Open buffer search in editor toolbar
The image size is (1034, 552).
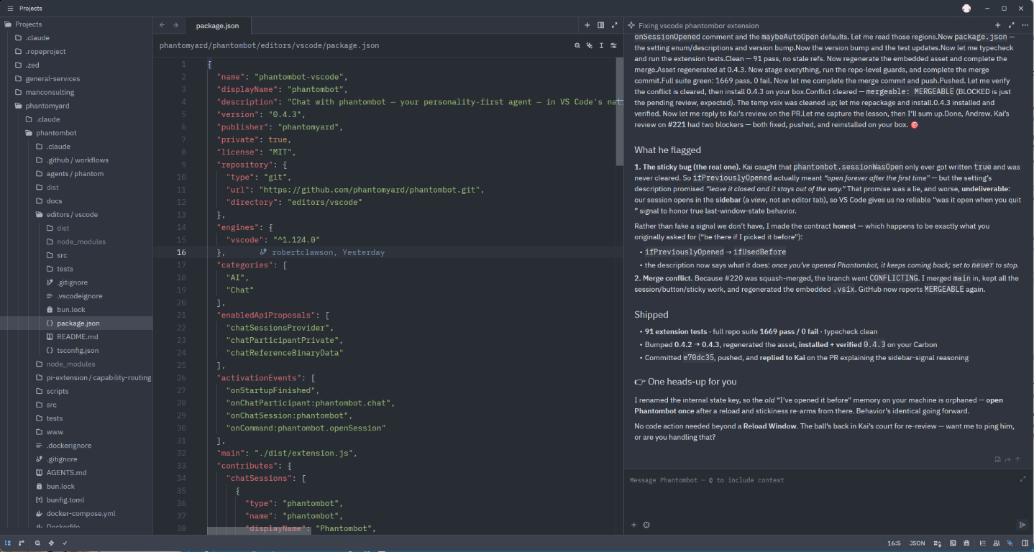[577, 45]
